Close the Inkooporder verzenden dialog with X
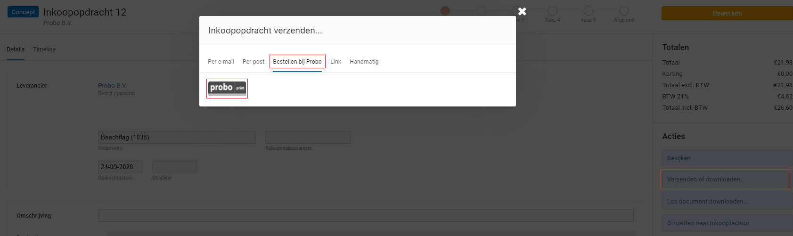The height and width of the screenshot is (236, 793). [522, 11]
